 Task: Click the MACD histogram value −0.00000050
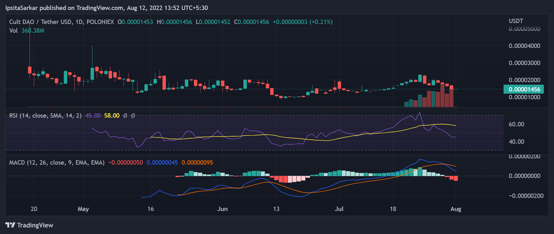126,162
